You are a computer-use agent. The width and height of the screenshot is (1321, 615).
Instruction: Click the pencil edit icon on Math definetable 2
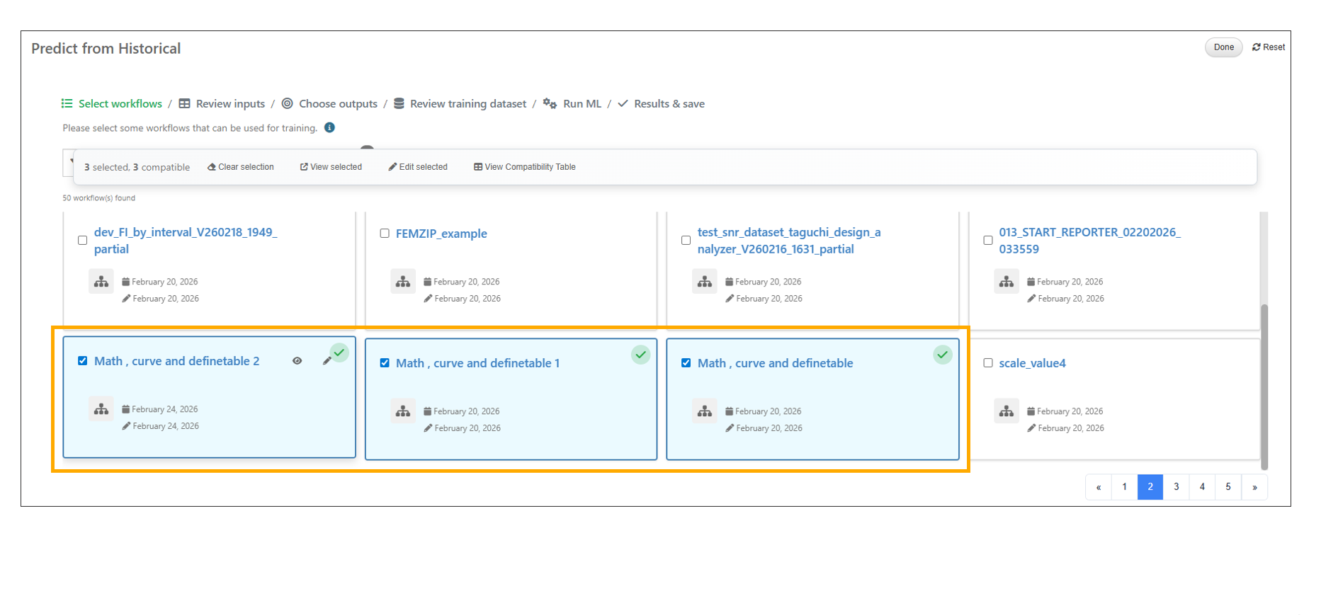[327, 361]
